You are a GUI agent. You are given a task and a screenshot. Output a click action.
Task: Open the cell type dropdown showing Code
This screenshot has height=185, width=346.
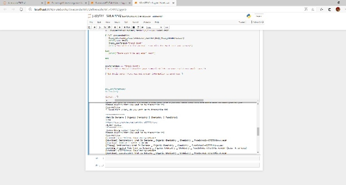tap(154, 27)
